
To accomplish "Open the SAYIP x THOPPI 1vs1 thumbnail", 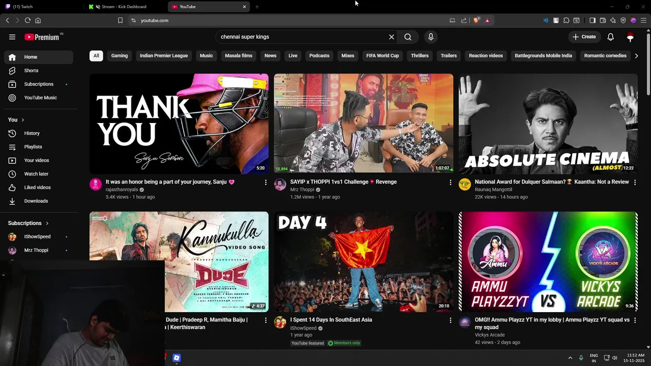I will [x=364, y=124].
